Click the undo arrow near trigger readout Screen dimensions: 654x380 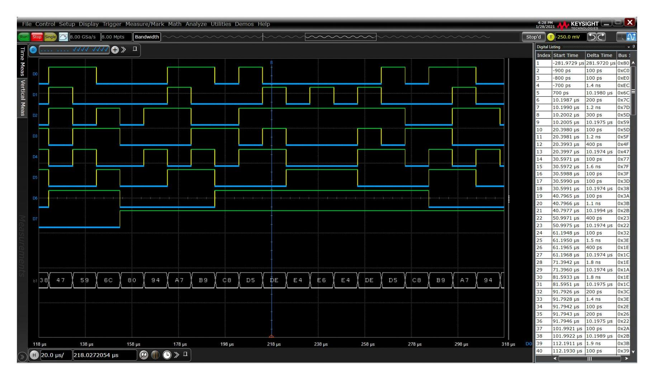[x=592, y=37]
